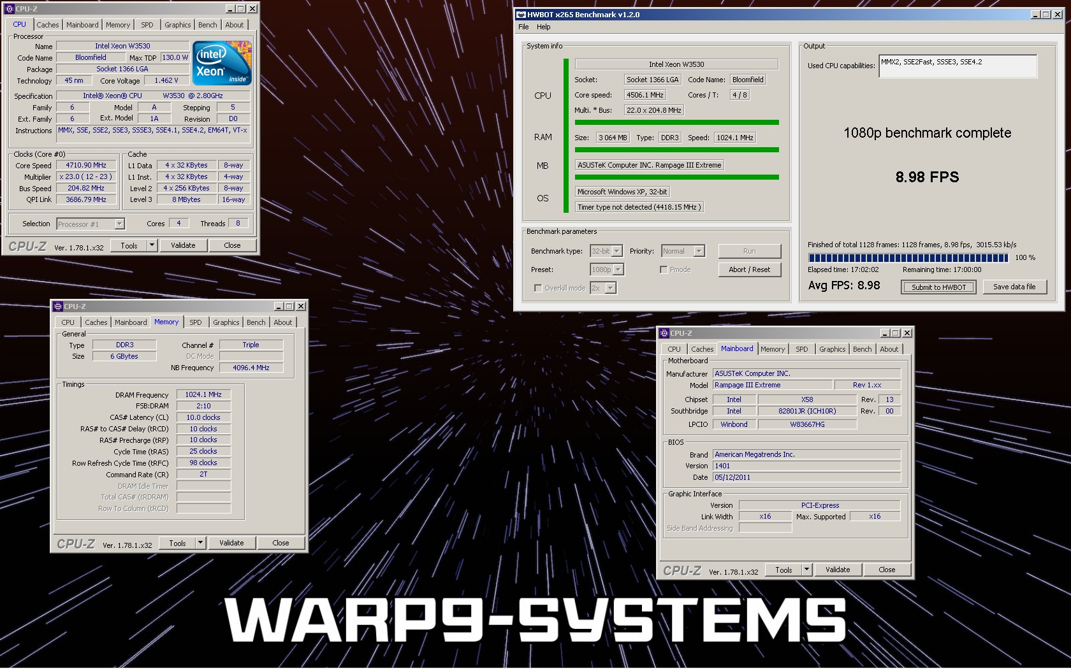Click Validate in the CPU-Z Memory window

click(x=231, y=543)
